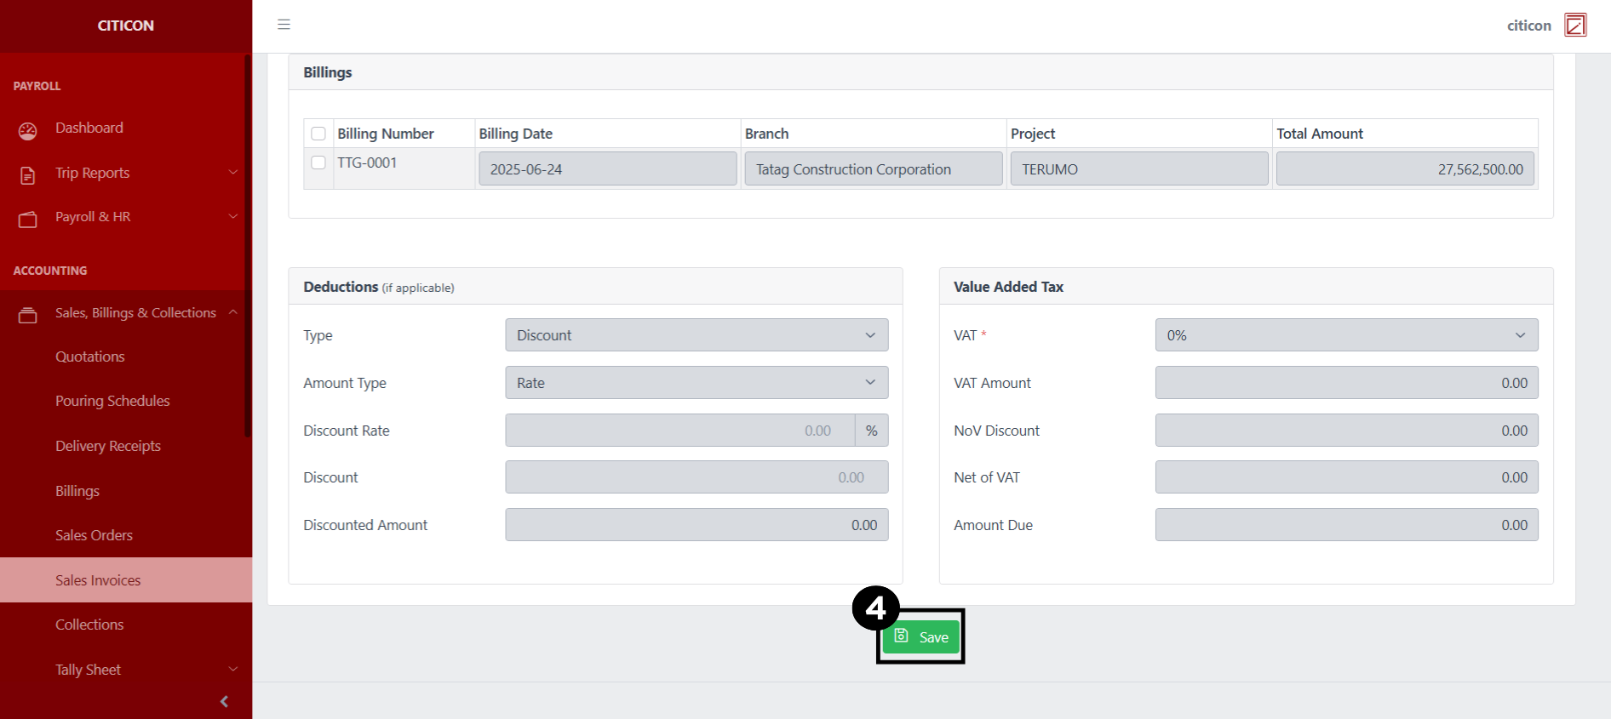The image size is (1611, 719).
Task: Open Quotations page
Action: (x=90, y=357)
